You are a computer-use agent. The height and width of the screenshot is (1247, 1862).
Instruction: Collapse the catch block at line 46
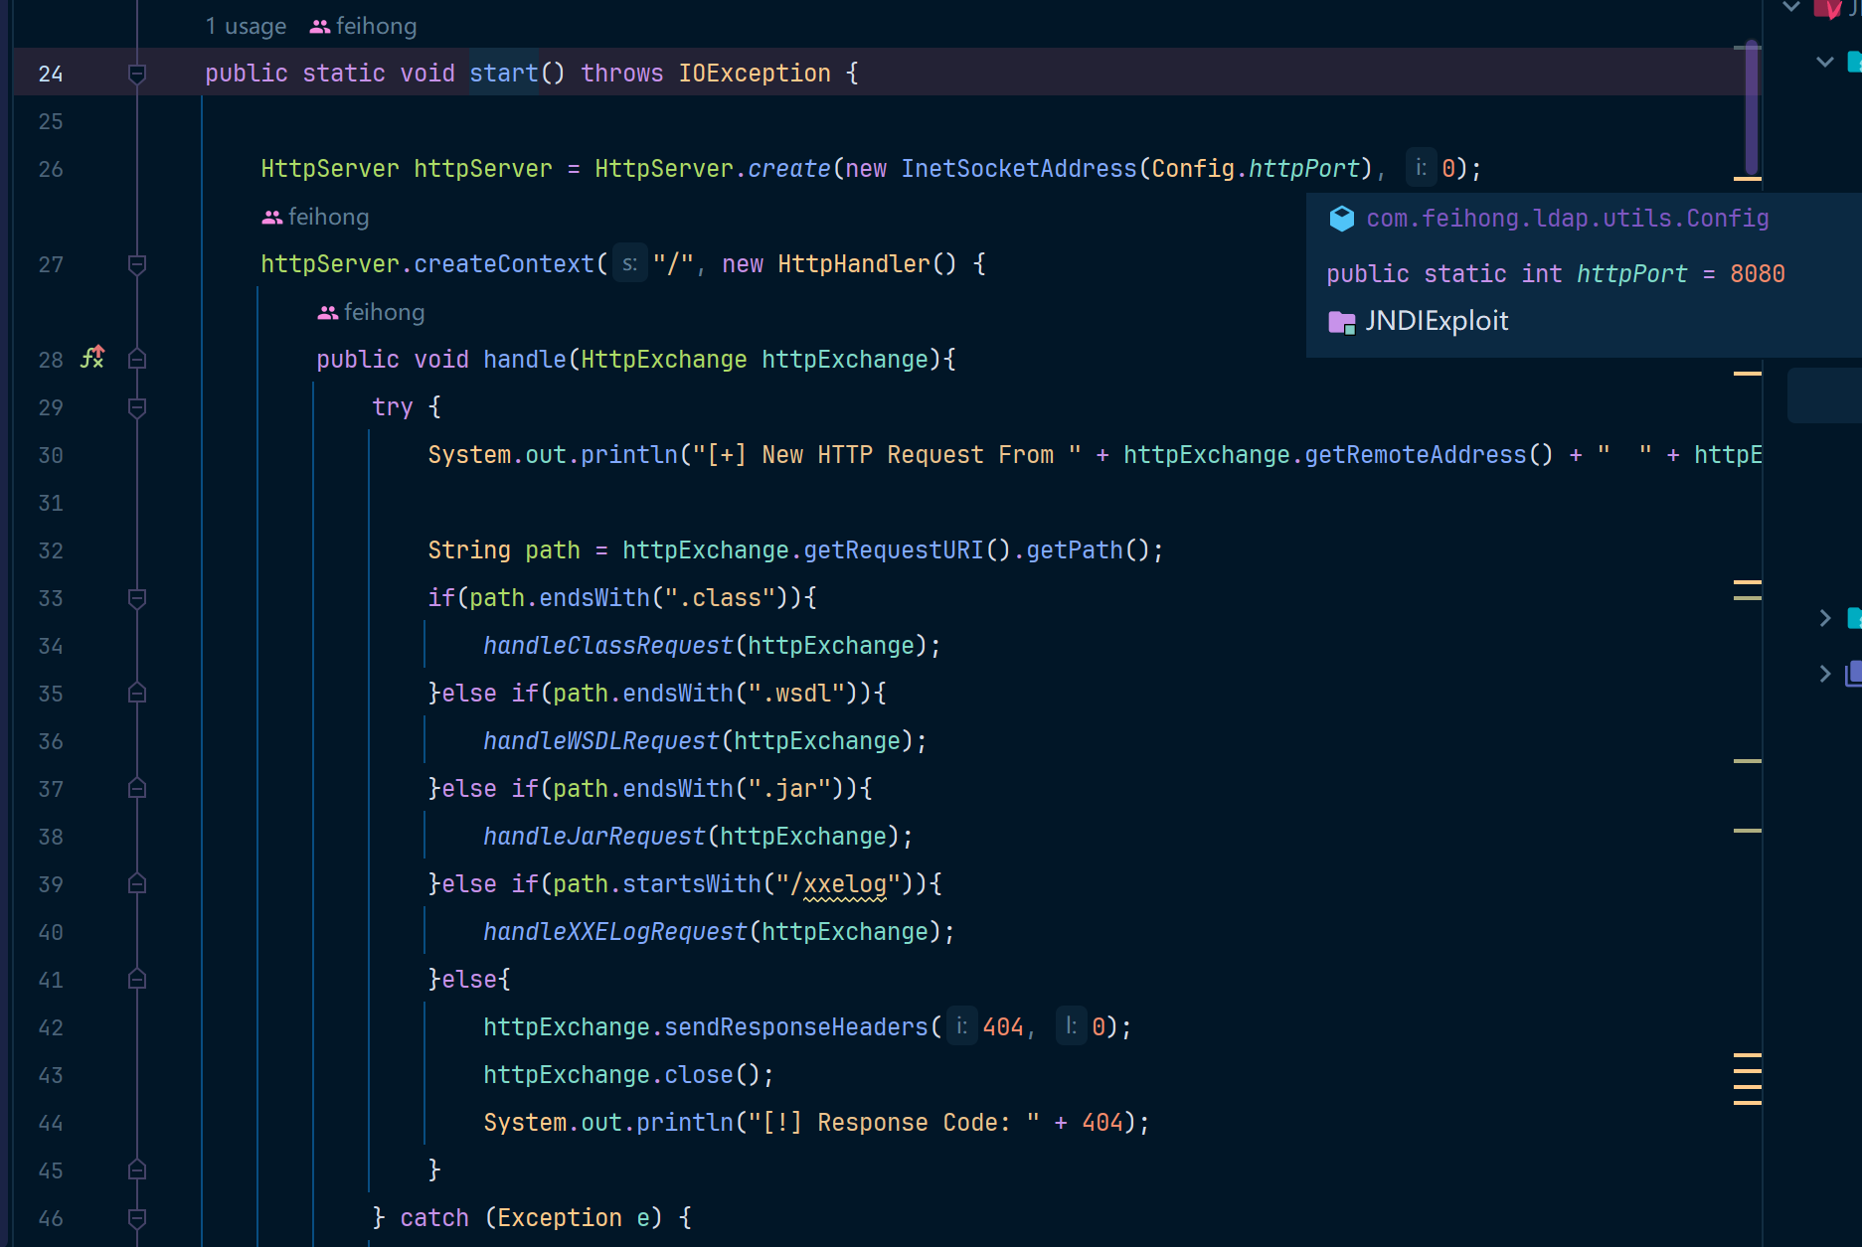pos(137,1218)
